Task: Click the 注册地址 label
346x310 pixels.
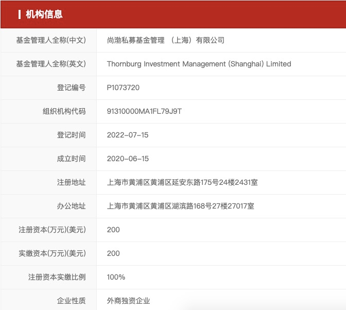Action: tap(71, 182)
